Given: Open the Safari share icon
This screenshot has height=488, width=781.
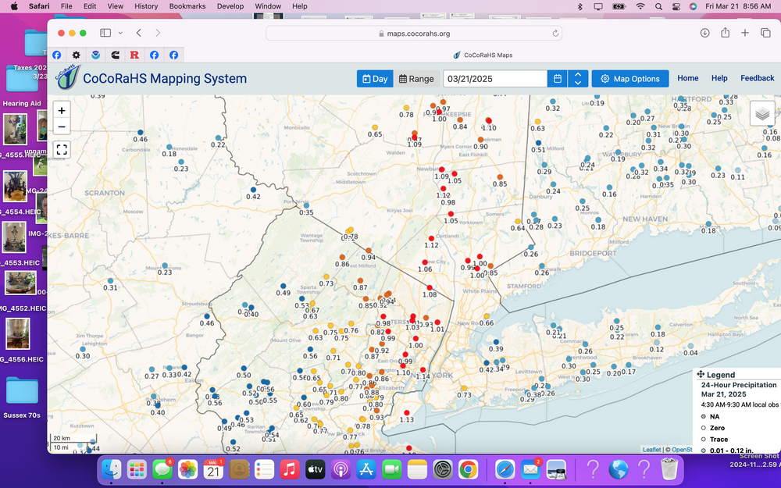Looking at the screenshot, I should pyautogui.click(x=726, y=33).
